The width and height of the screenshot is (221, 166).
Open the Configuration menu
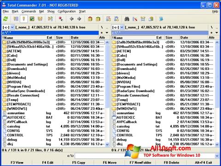point(67,12)
